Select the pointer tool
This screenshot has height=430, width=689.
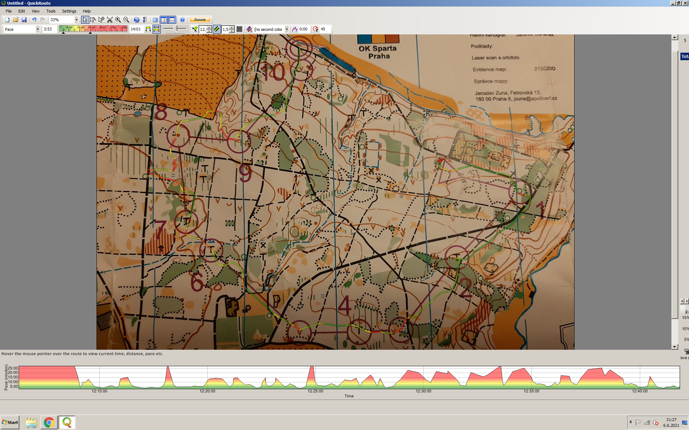tap(85, 20)
